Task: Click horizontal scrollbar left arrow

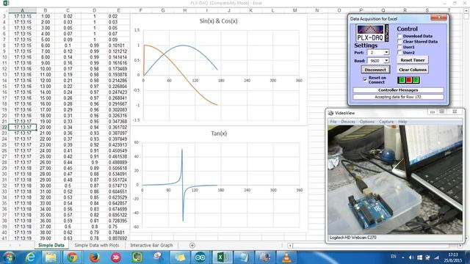Action: (x=290, y=246)
